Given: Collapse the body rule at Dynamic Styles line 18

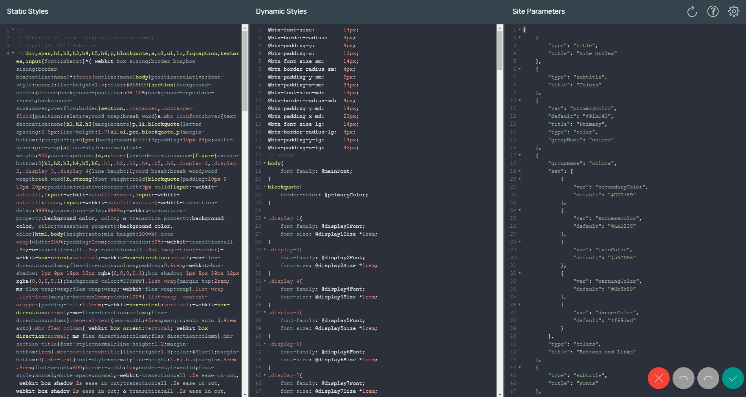Looking at the screenshot, I should [264, 163].
